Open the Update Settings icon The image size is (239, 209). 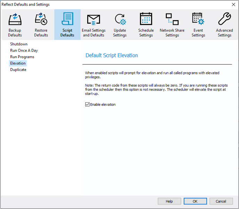(x=120, y=19)
